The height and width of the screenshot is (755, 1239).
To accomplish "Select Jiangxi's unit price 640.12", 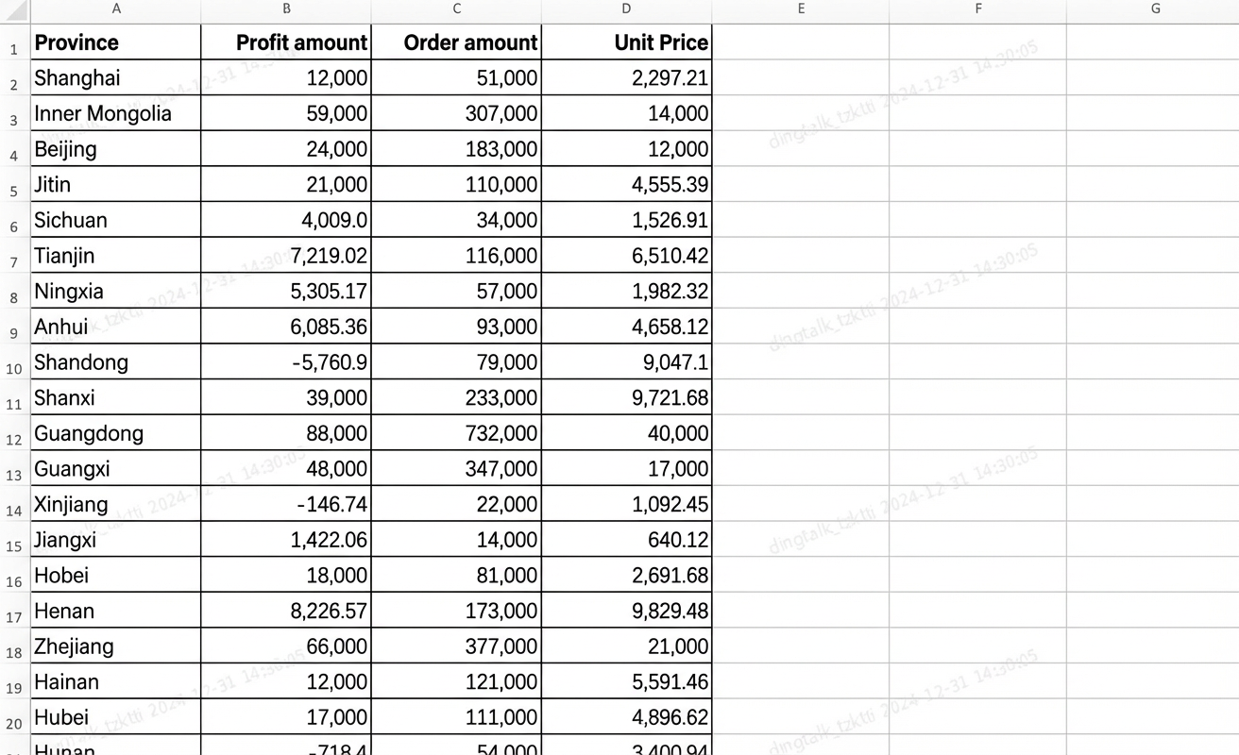I will [x=627, y=541].
